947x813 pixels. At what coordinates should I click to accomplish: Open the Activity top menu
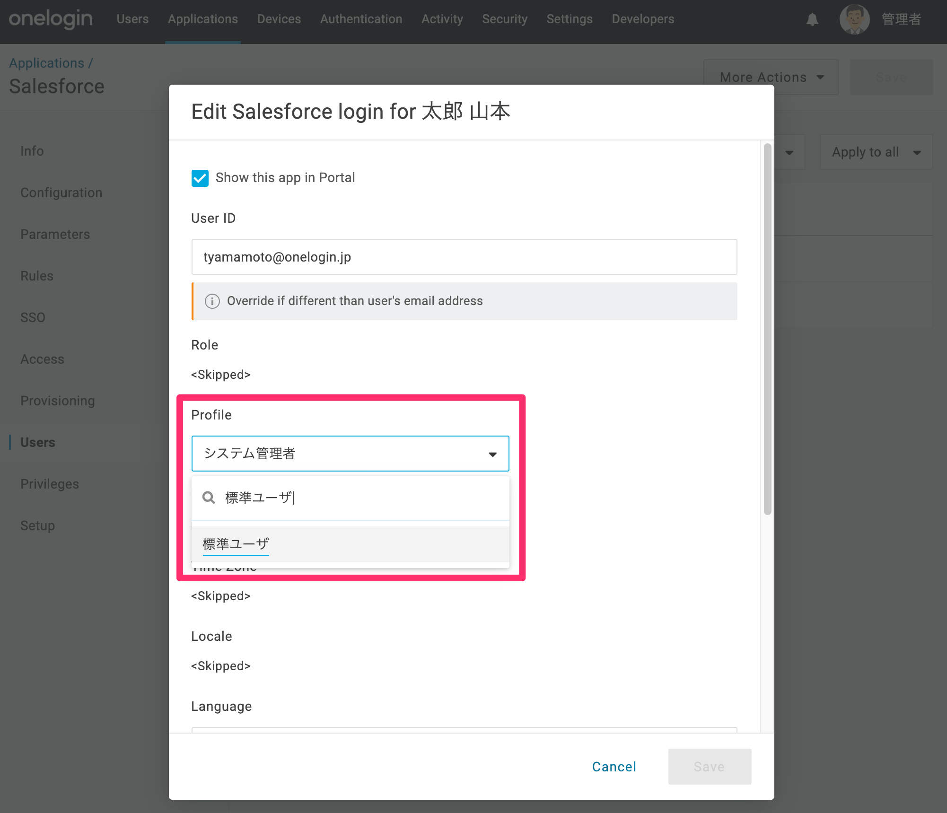[442, 19]
